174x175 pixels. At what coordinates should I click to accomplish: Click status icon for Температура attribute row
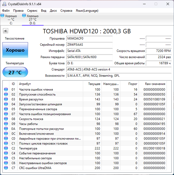tap(6, 148)
